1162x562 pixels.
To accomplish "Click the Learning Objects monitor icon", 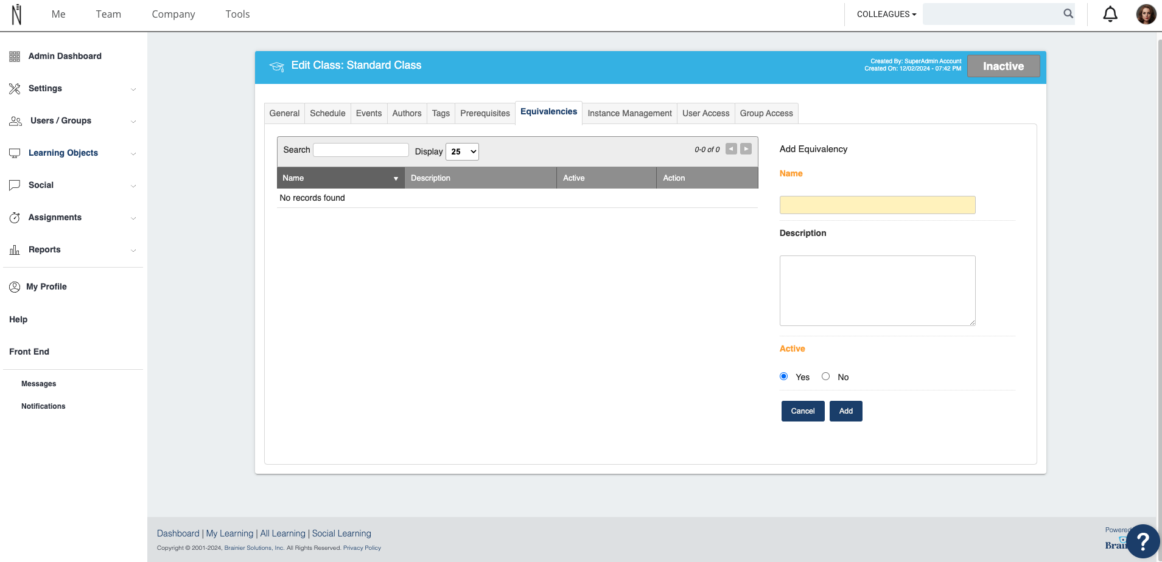I will pyautogui.click(x=15, y=153).
